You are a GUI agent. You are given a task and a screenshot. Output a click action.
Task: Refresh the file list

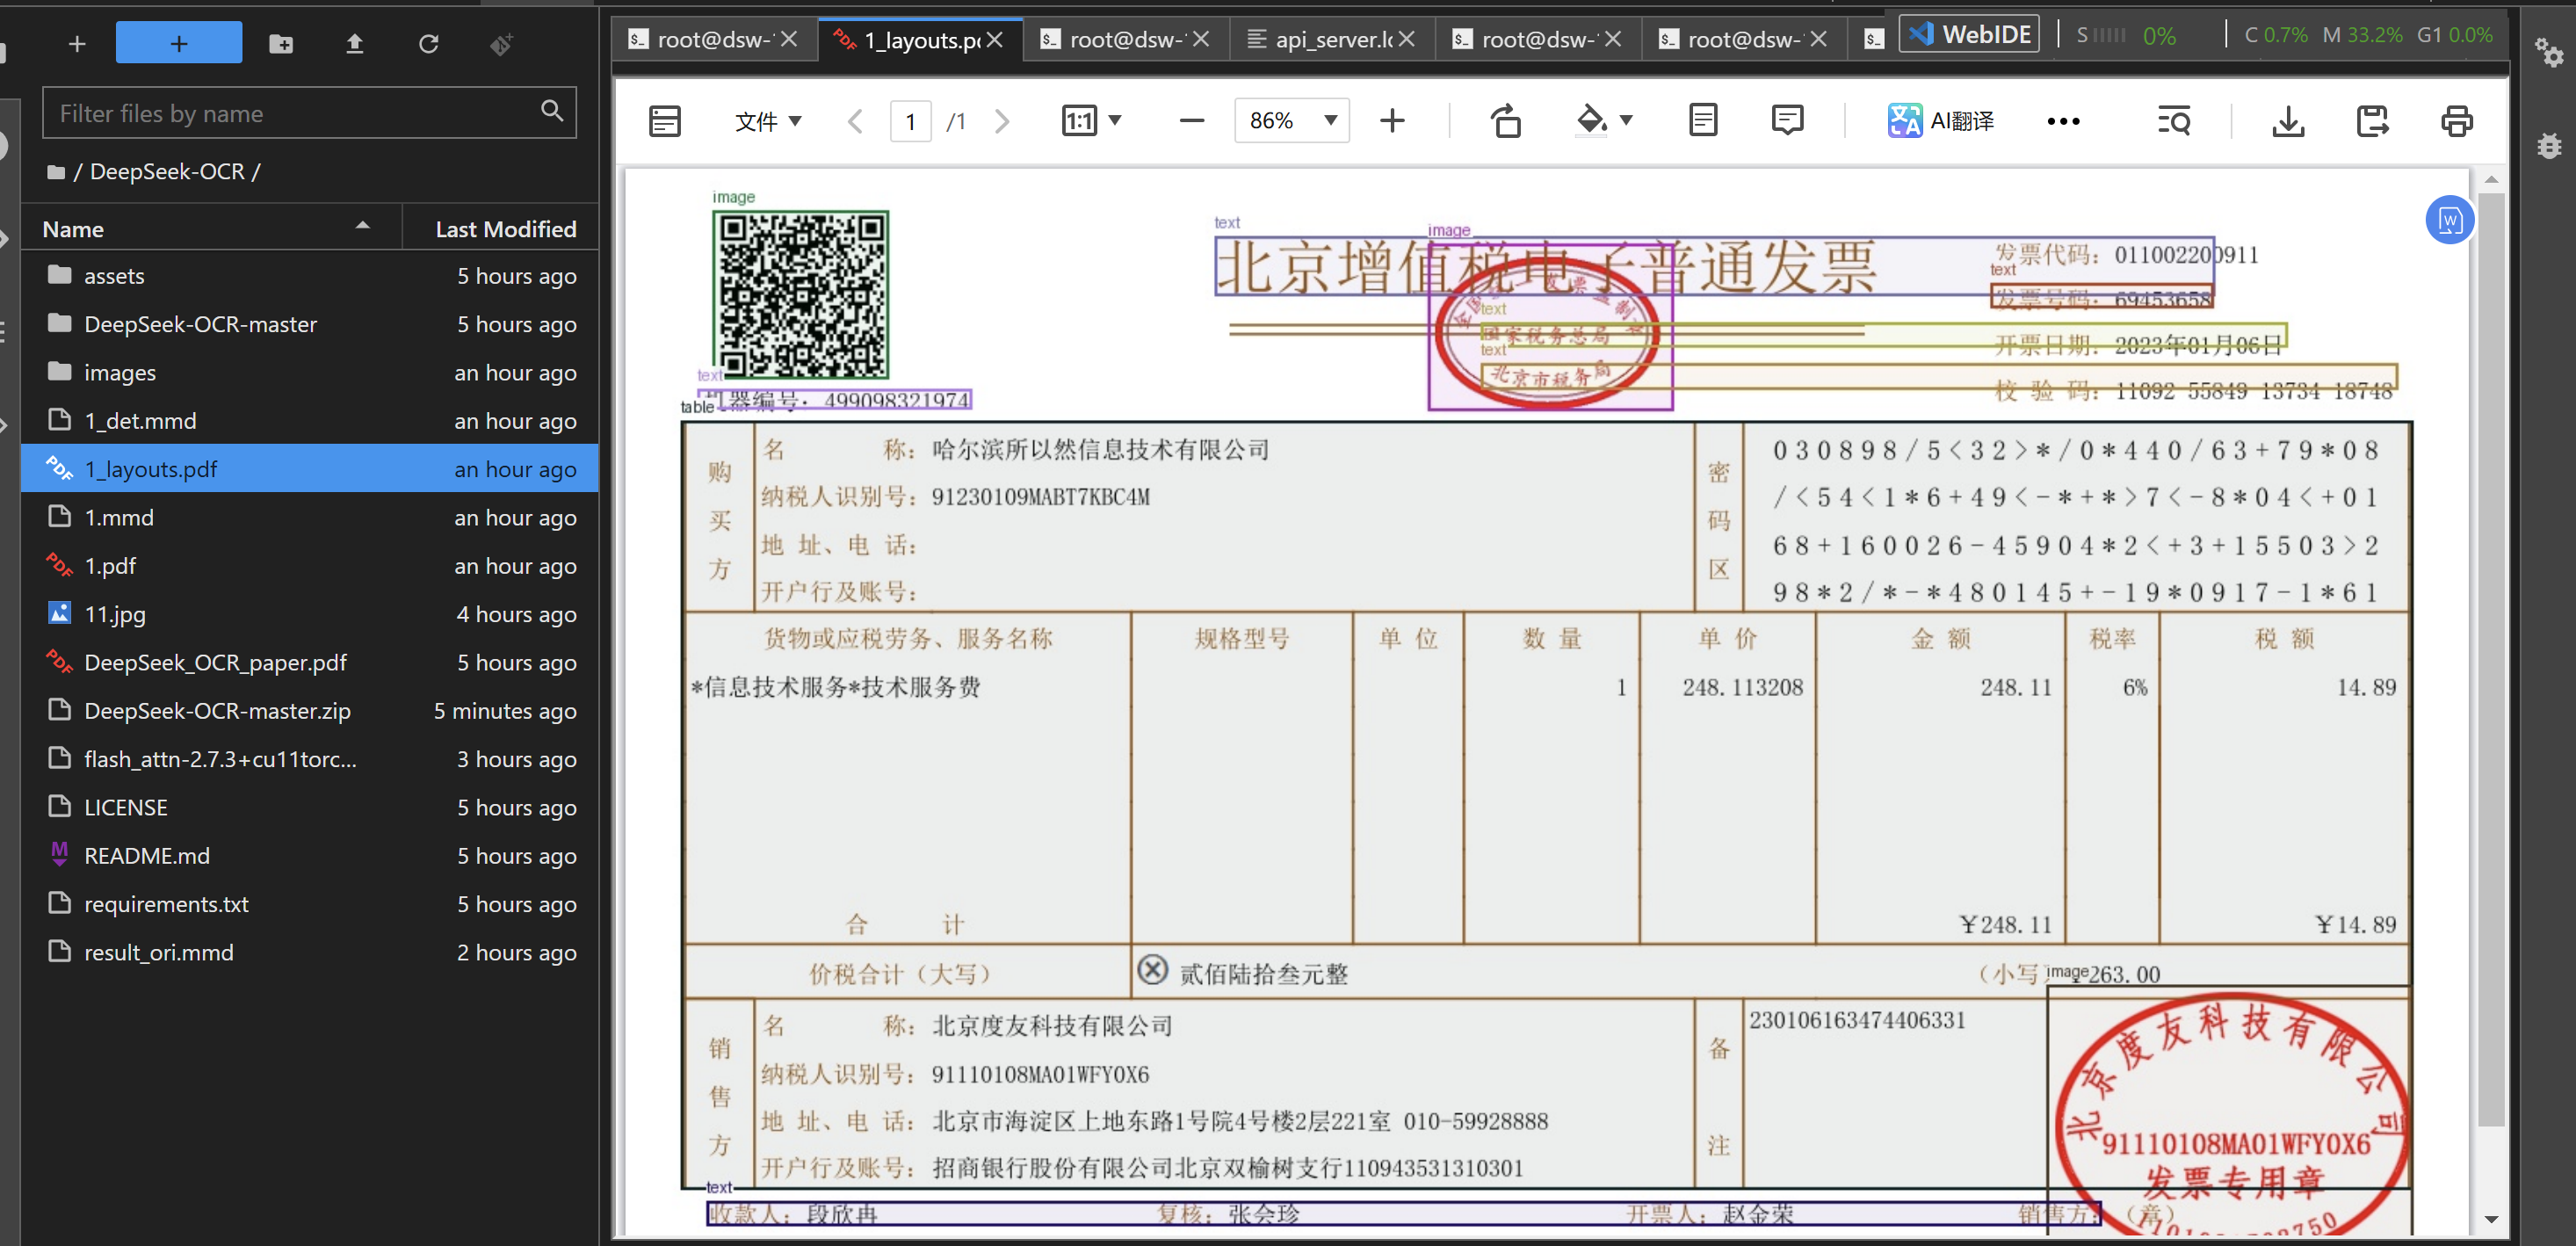(x=428, y=43)
